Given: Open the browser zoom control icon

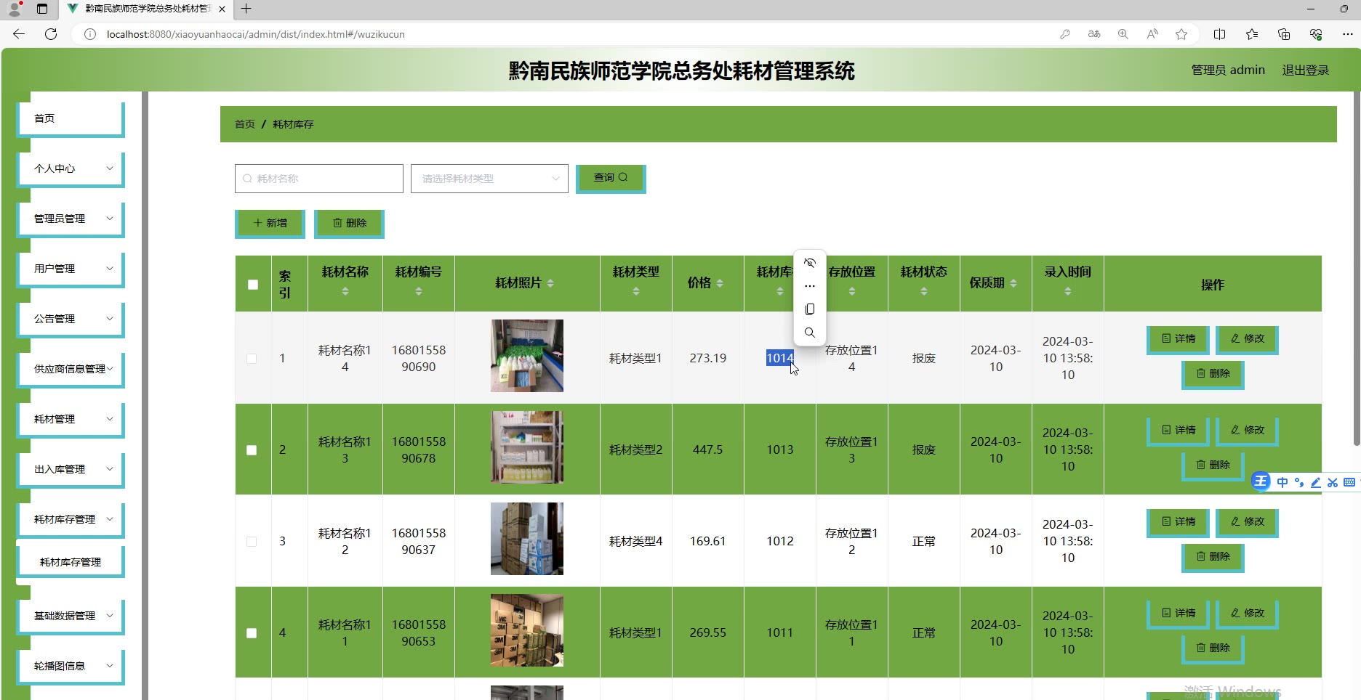Looking at the screenshot, I should 1123,34.
